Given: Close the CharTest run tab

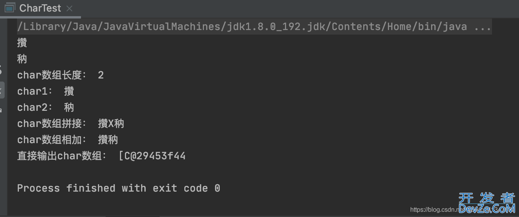Looking at the screenshot, I should click(x=69, y=8).
